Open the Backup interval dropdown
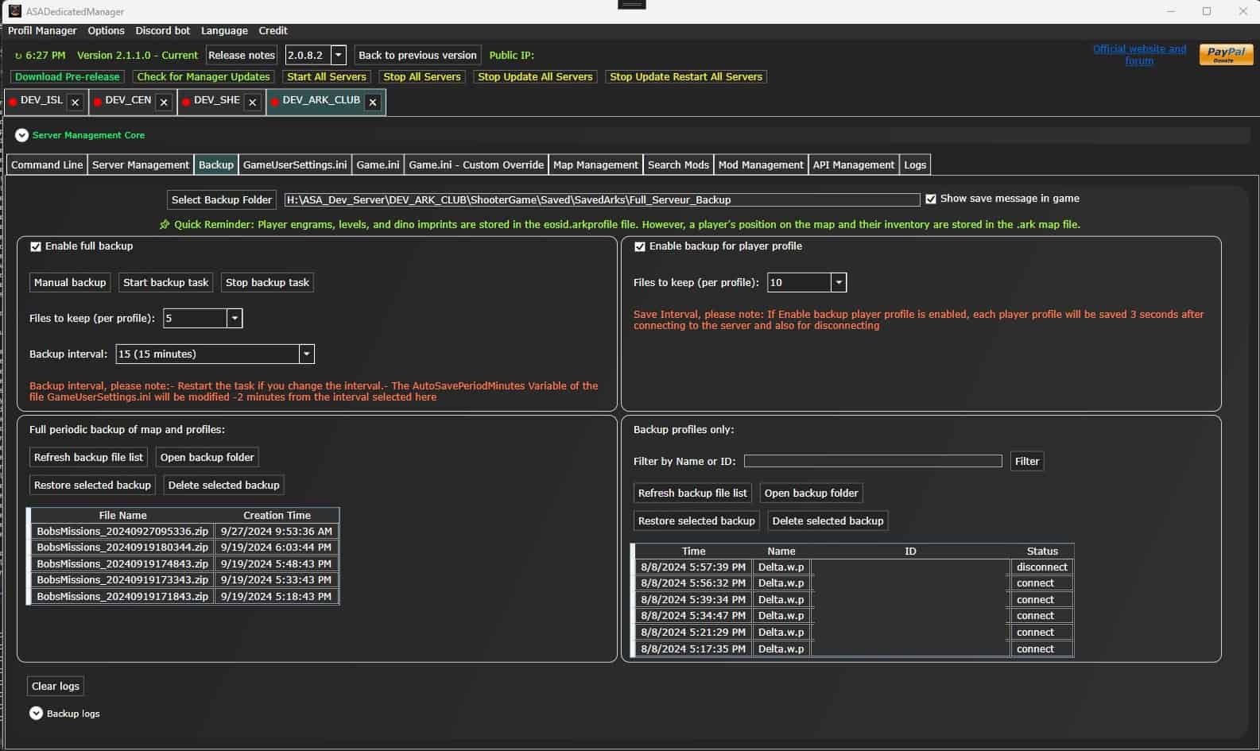1260x751 pixels. (x=306, y=354)
